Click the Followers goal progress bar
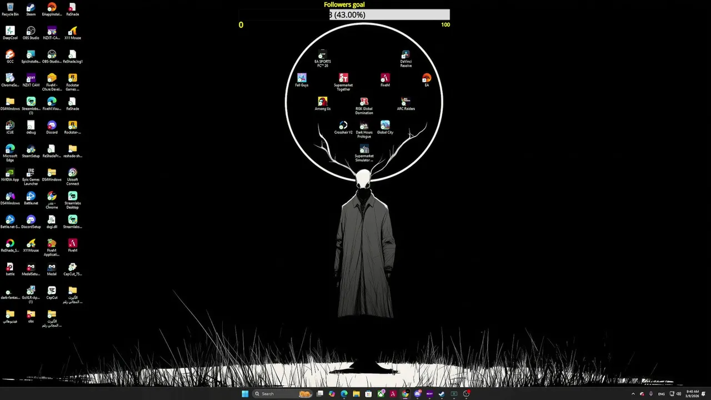 [344, 15]
